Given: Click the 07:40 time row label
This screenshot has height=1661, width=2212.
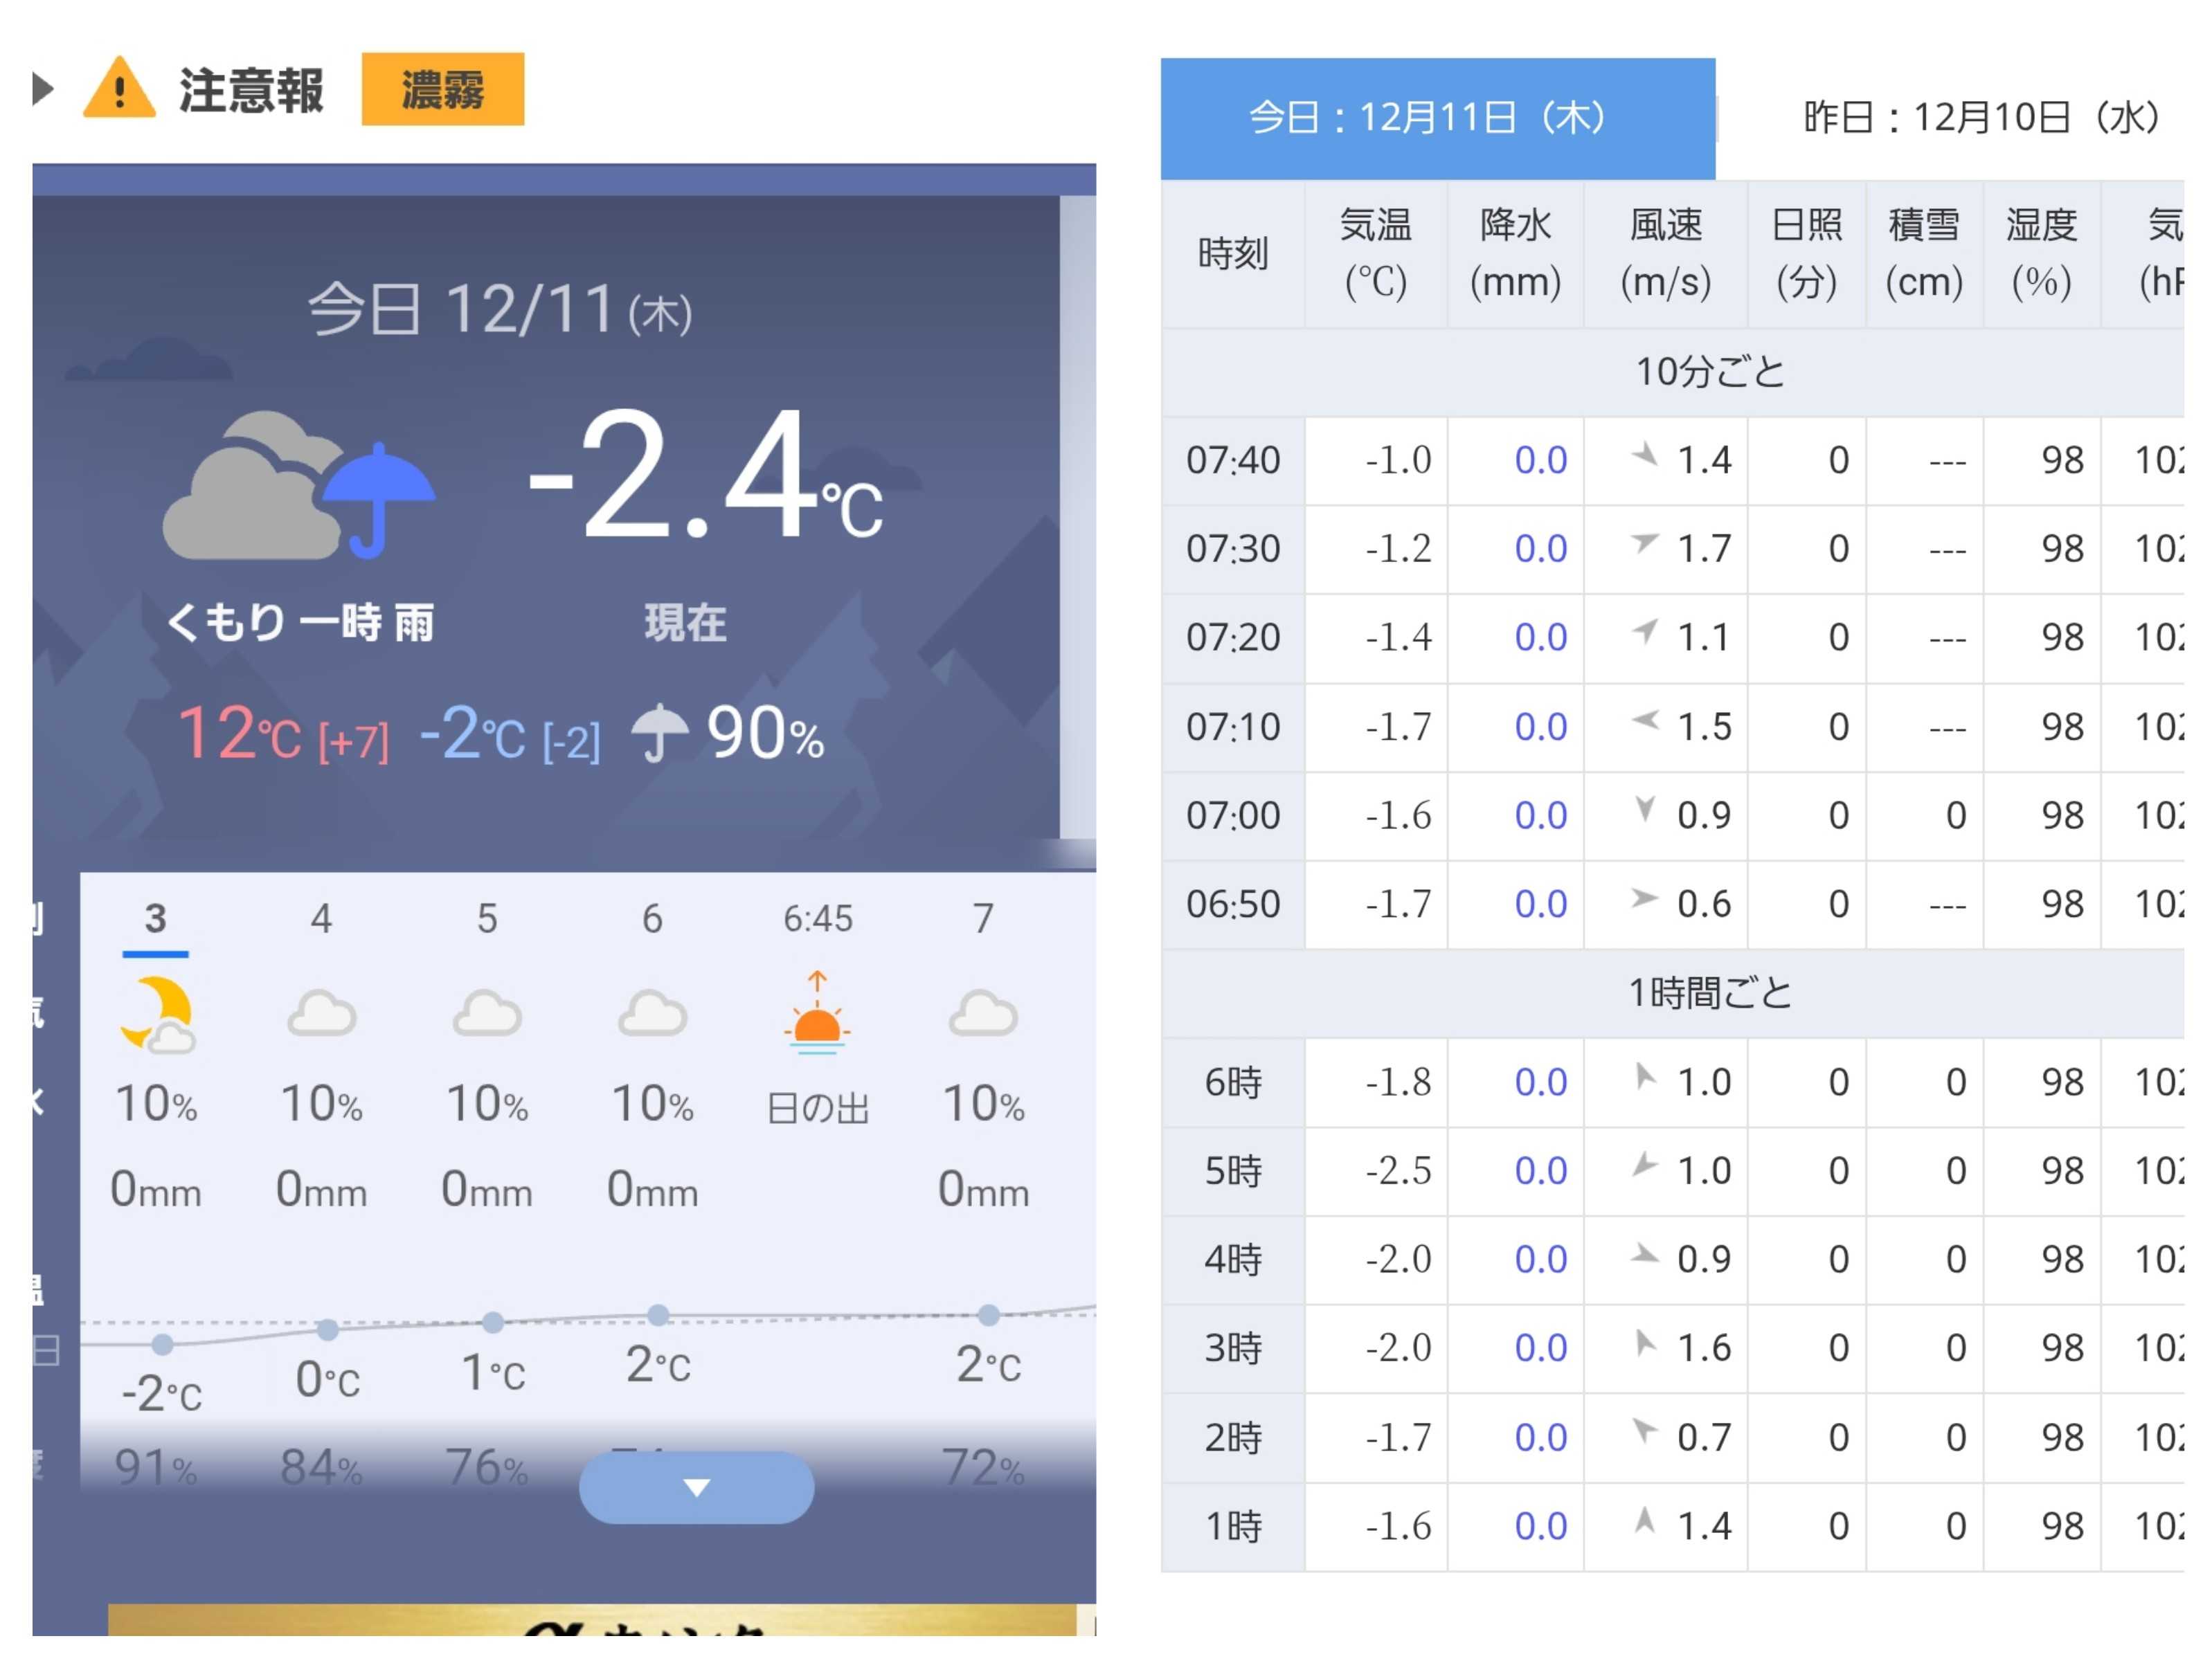Looking at the screenshot, I should pos(1233,461).
